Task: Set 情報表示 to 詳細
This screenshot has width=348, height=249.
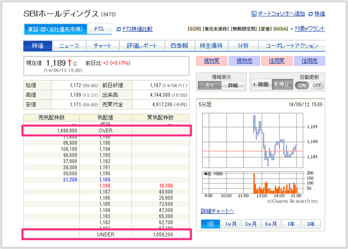Action: [233, 85]
